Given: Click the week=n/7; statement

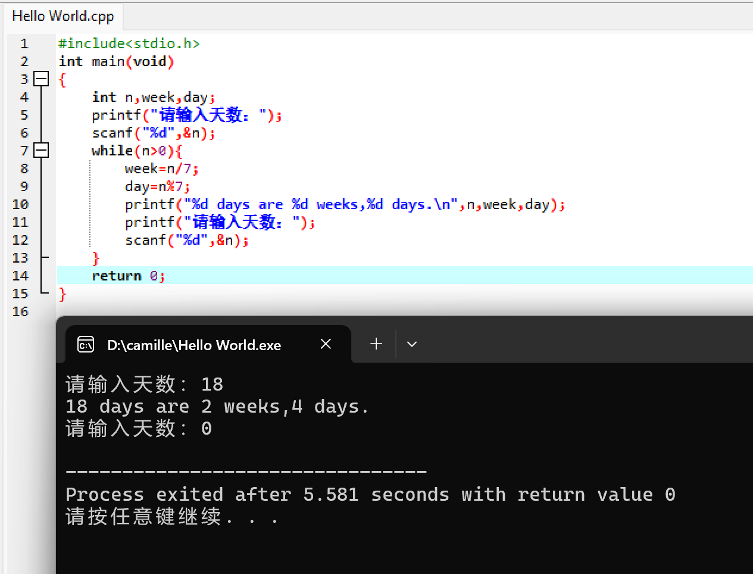Looking at the screenshot, I should click(x=162, y=169).
